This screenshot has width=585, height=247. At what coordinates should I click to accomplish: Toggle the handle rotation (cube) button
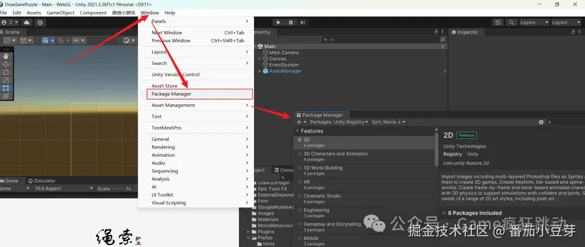point(26,40)
